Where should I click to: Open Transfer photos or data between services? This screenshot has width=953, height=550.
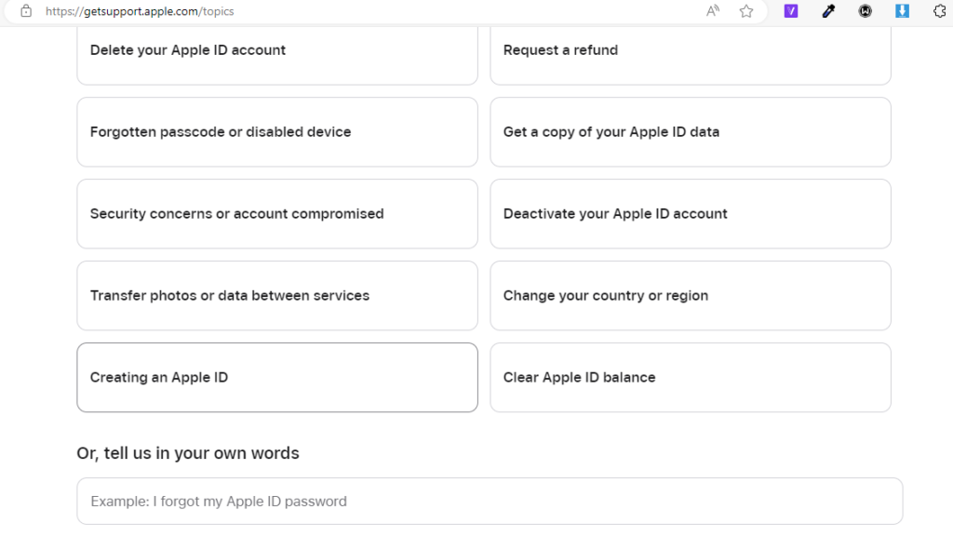click(277, 295)
